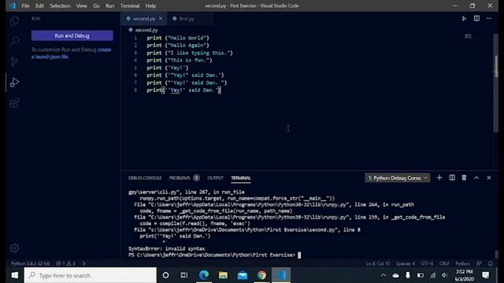Open the Manage gear icon
The height and width of the screenshot is (283, 504).
coord(14,248)
